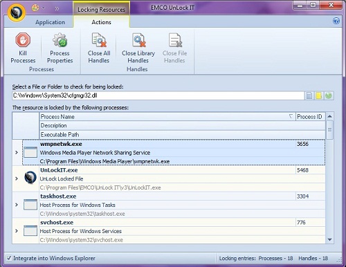346x267 pixels.
Task: Click process ID 776
Action: click(x=301, y=223)
